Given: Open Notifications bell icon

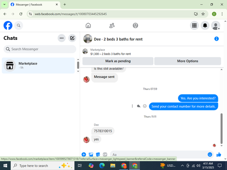Looking at the screenshot, I should [205, 25].
